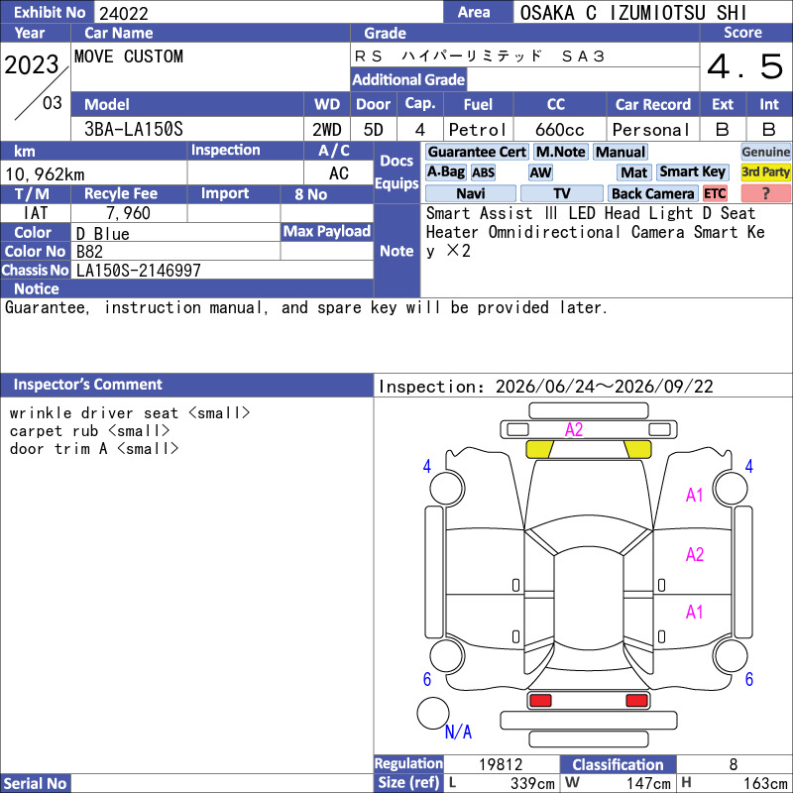Toggle the A-Bag equipment badge
Screen dimensions: 793x793
click(445, 172)
